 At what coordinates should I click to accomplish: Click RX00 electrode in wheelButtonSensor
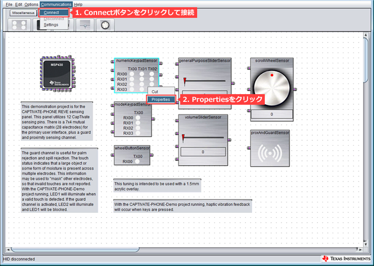pyautogui.click(x=137, y=162)
